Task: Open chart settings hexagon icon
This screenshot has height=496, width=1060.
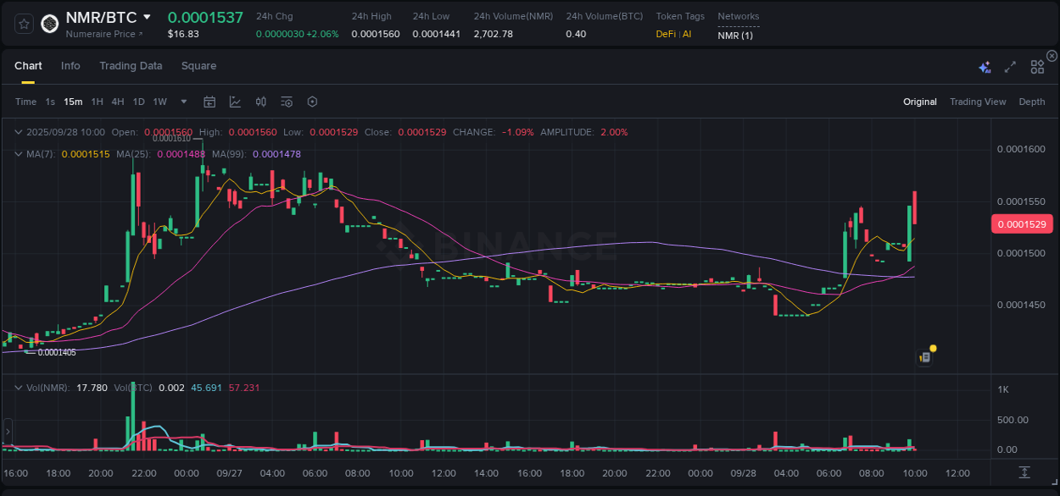Action: (x=312, y=102)
